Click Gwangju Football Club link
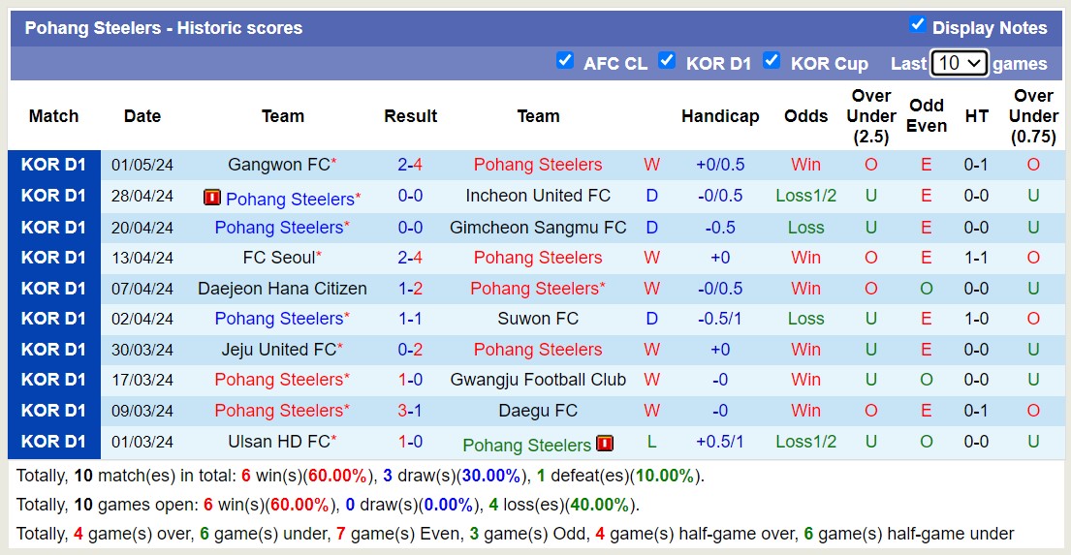 [x=538, y=380]
